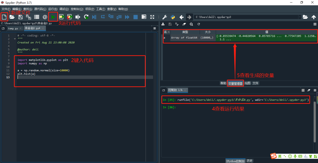Run cell and advance icon

click(x=70, y=17)
